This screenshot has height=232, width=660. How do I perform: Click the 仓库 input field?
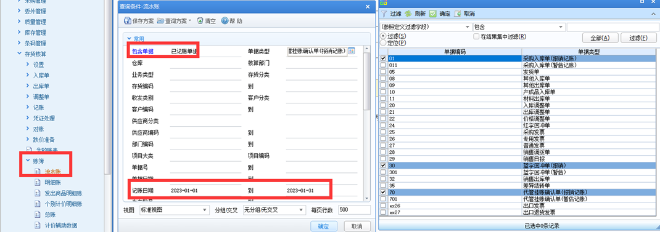pyautogui.click(x=206, y=63)
